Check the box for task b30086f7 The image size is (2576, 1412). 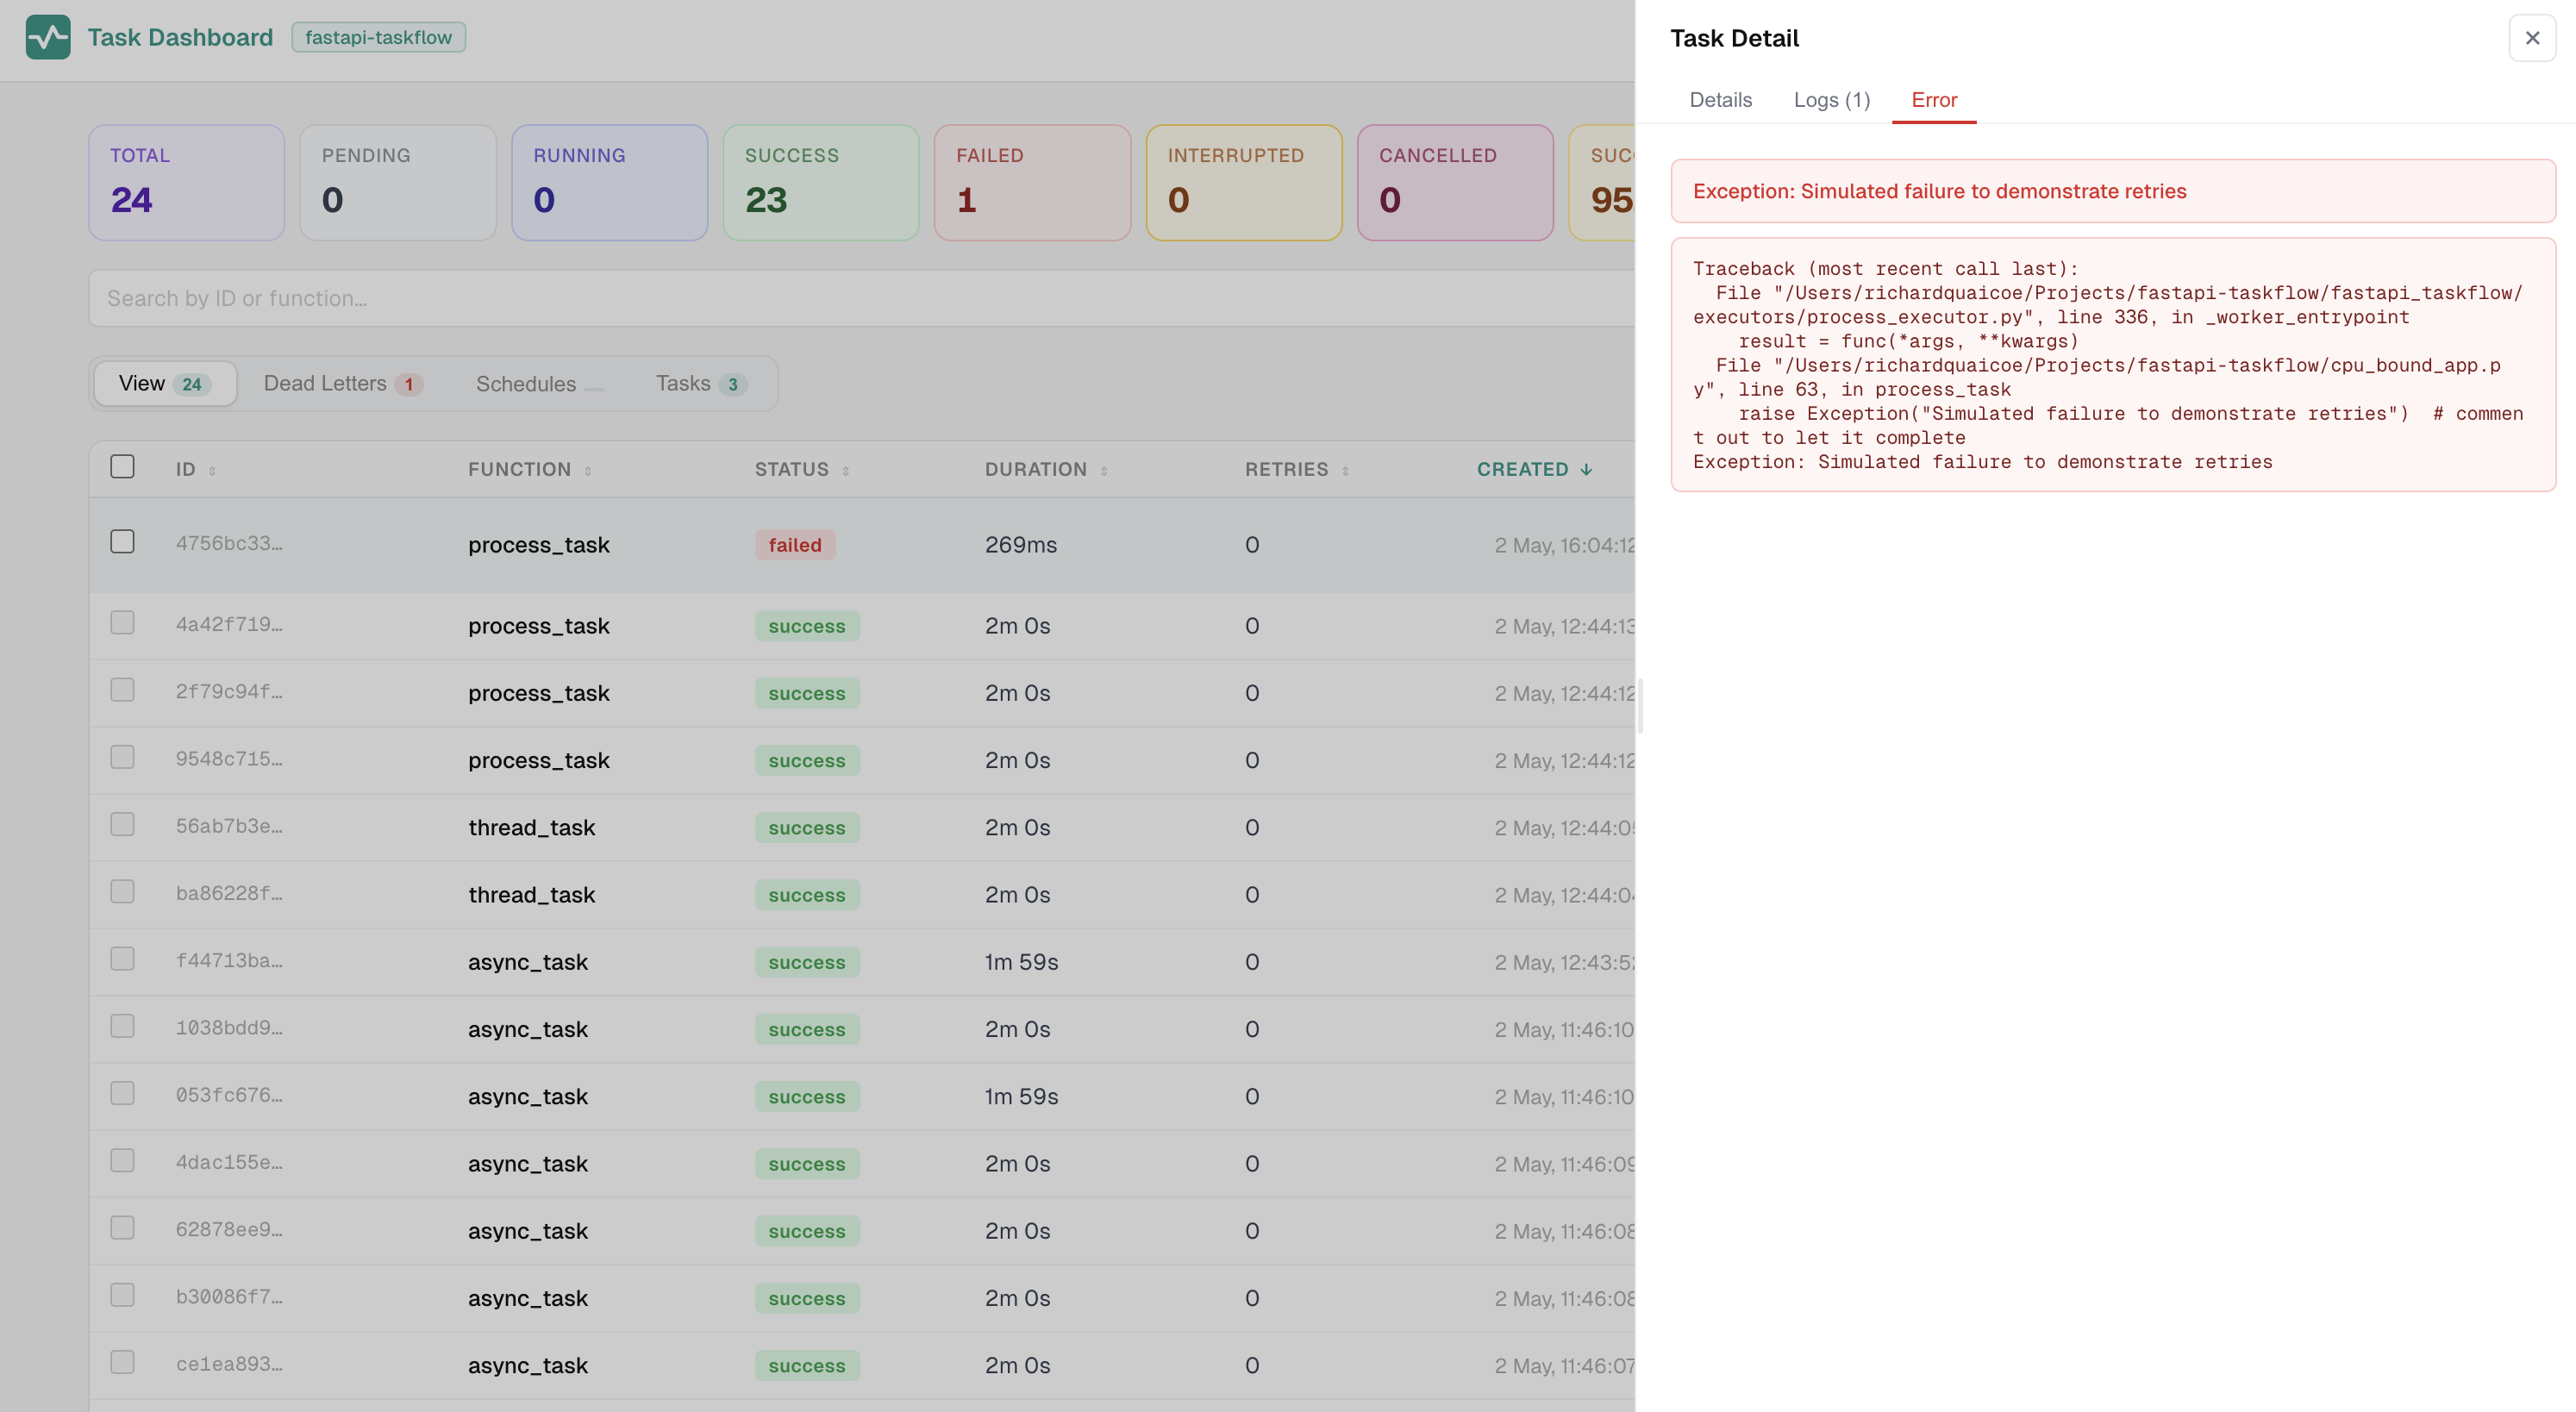122,1295
